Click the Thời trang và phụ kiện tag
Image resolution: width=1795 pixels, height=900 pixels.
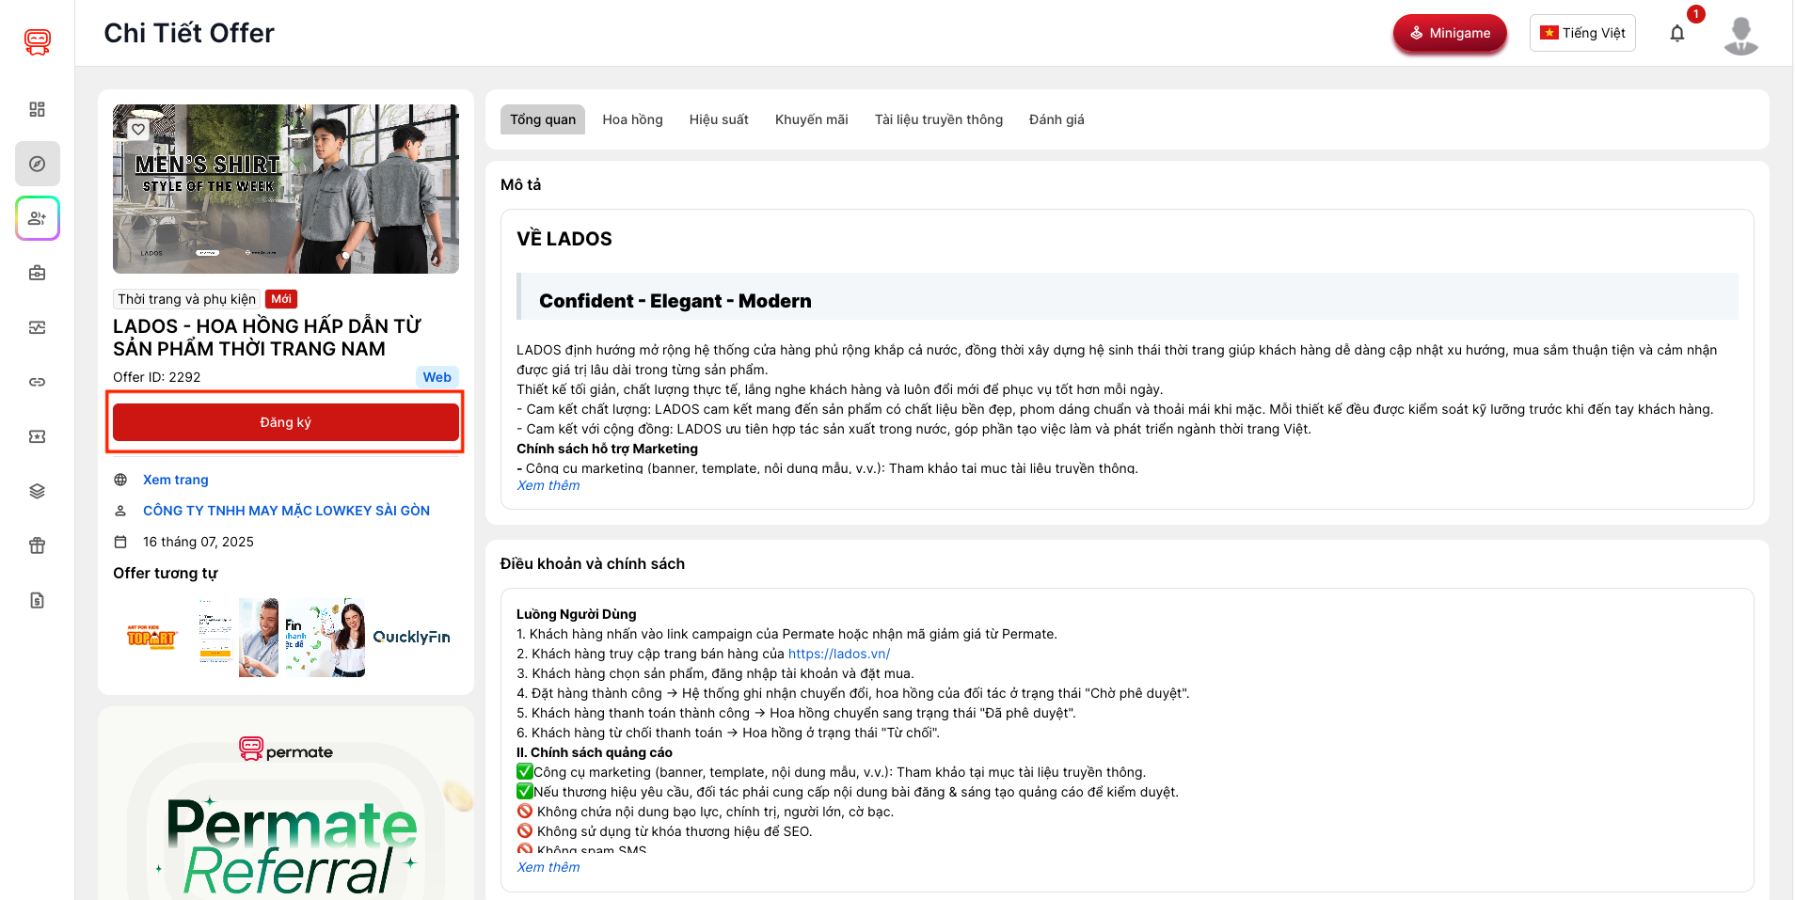point(186,299)
